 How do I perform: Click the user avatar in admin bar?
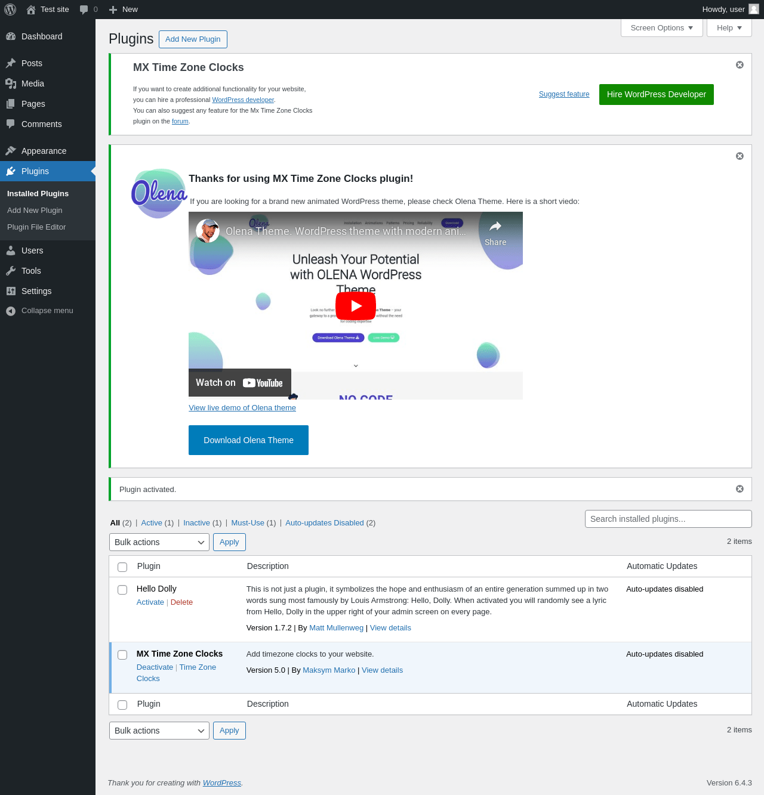pyautogui.click(x=754, y=9)
